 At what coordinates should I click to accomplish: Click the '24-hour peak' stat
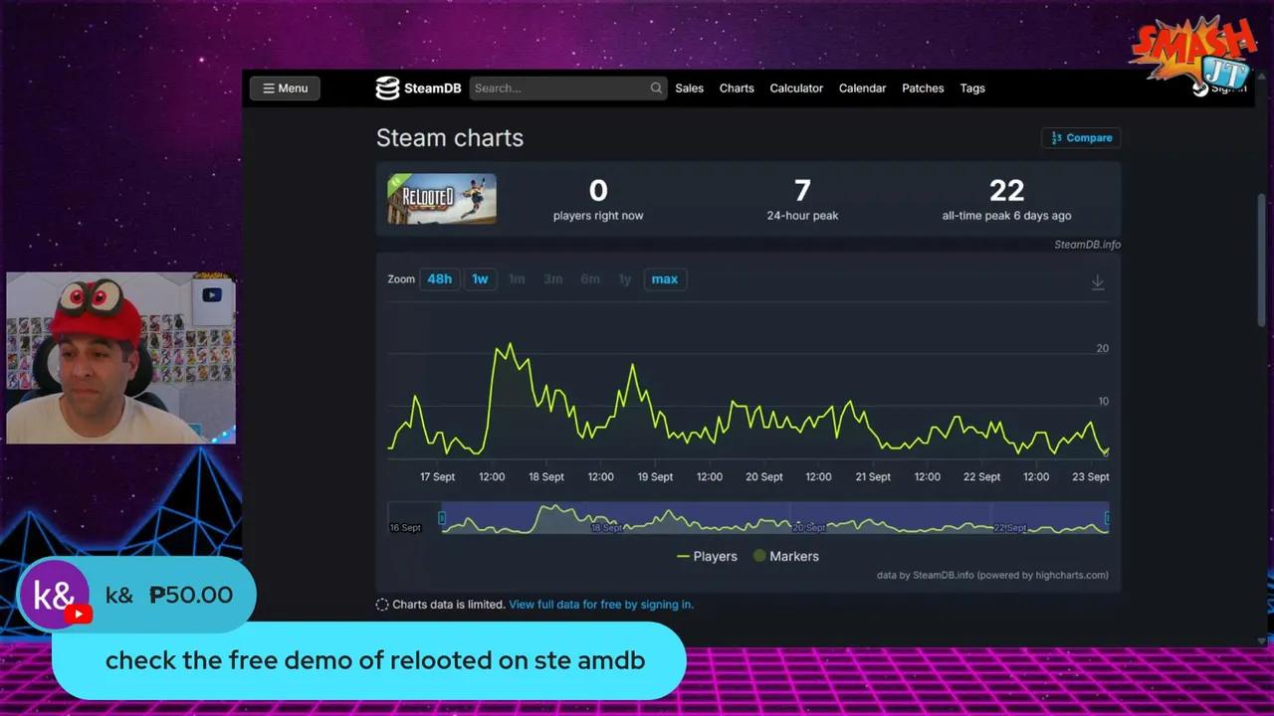point(802,199)
